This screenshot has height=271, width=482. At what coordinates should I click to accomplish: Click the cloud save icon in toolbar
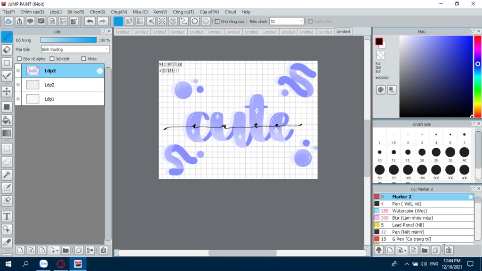click(8, 21)
